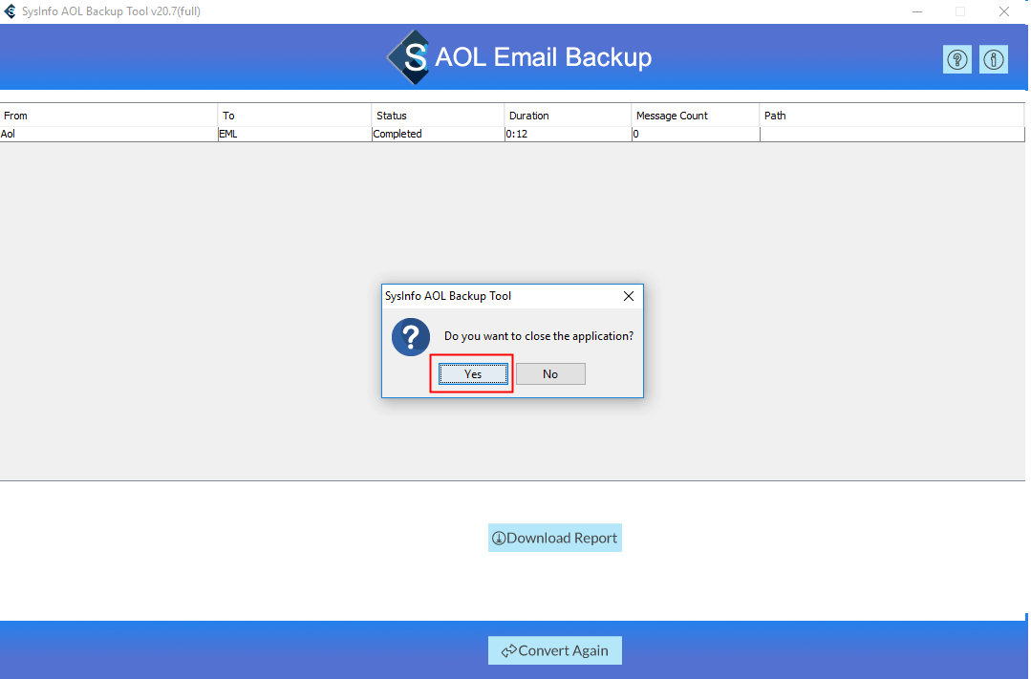Choose No in the close dialog
Screen dimensions: 1031x679
coord(550,374)
